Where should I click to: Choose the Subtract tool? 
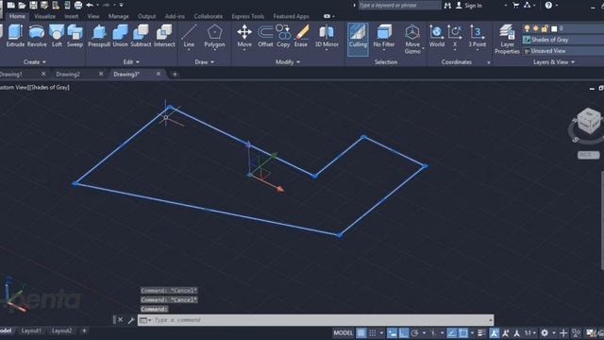point(141,36)
